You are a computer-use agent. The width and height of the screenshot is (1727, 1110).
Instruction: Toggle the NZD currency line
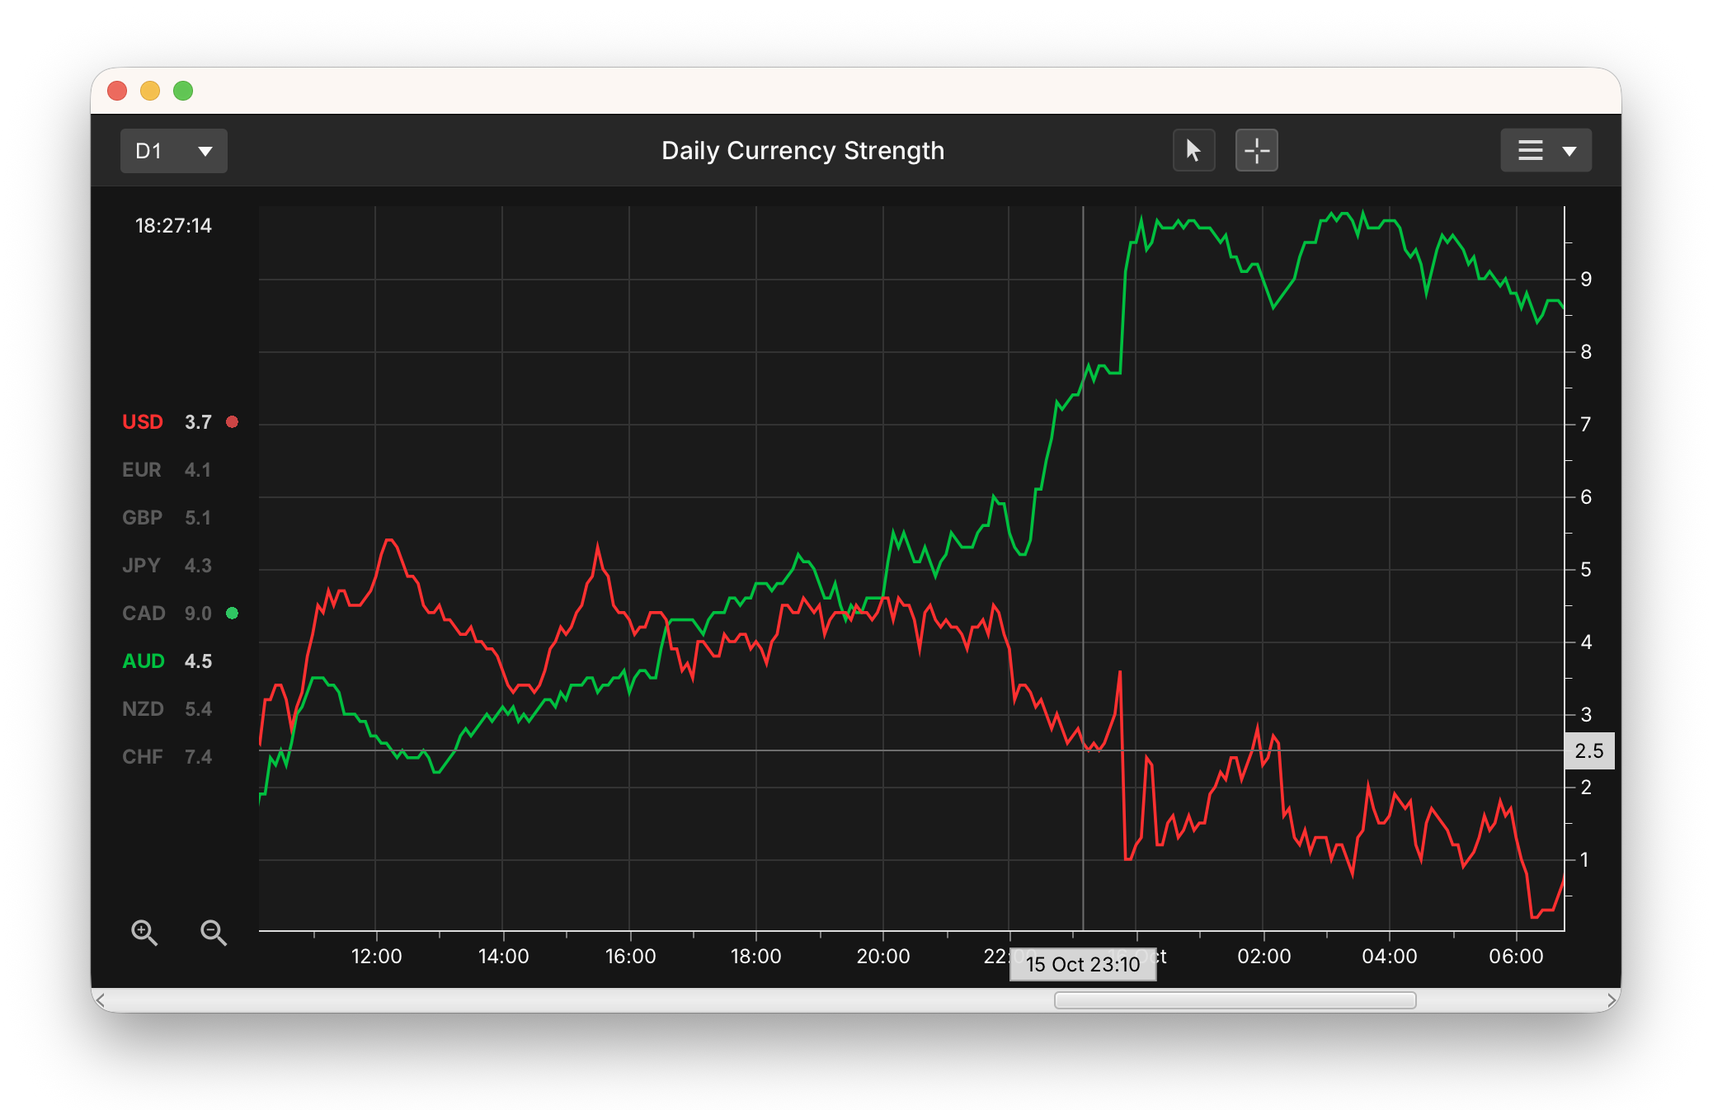167,709
